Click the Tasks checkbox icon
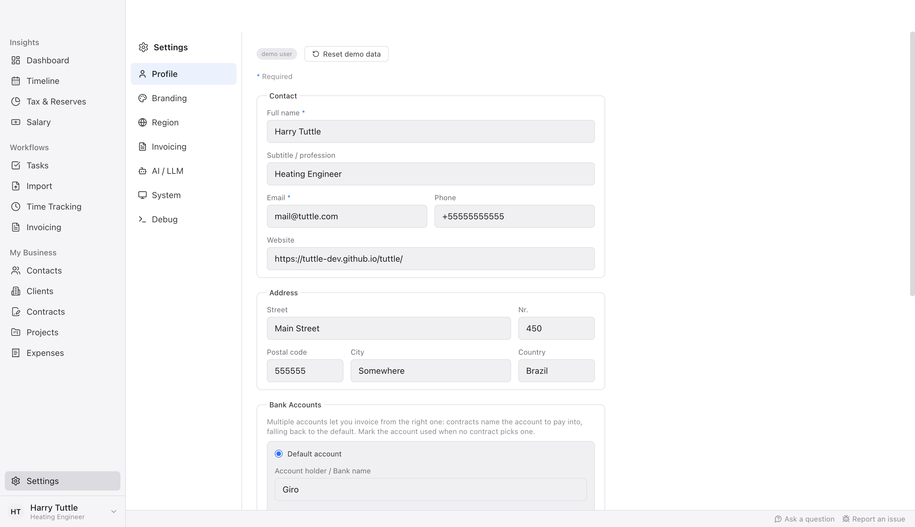The width and height of the screenshot is (915, 527). (x=15, y=165)
